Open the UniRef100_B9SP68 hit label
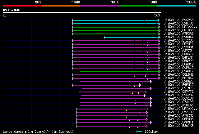Viewport: 199px width, 134px height. pos(178,20)
